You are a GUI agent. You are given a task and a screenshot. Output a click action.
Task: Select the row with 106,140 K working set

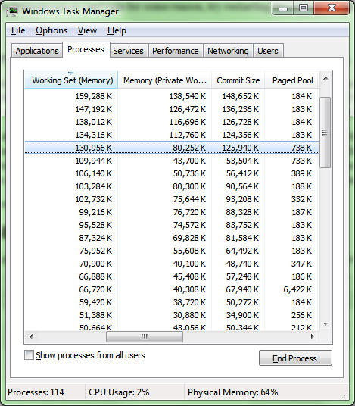172,173
